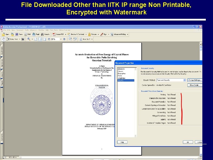Select the Zoom In magnifier tool
The height and width of the screenshot is (160, 213).
click(x=29, y=39)
